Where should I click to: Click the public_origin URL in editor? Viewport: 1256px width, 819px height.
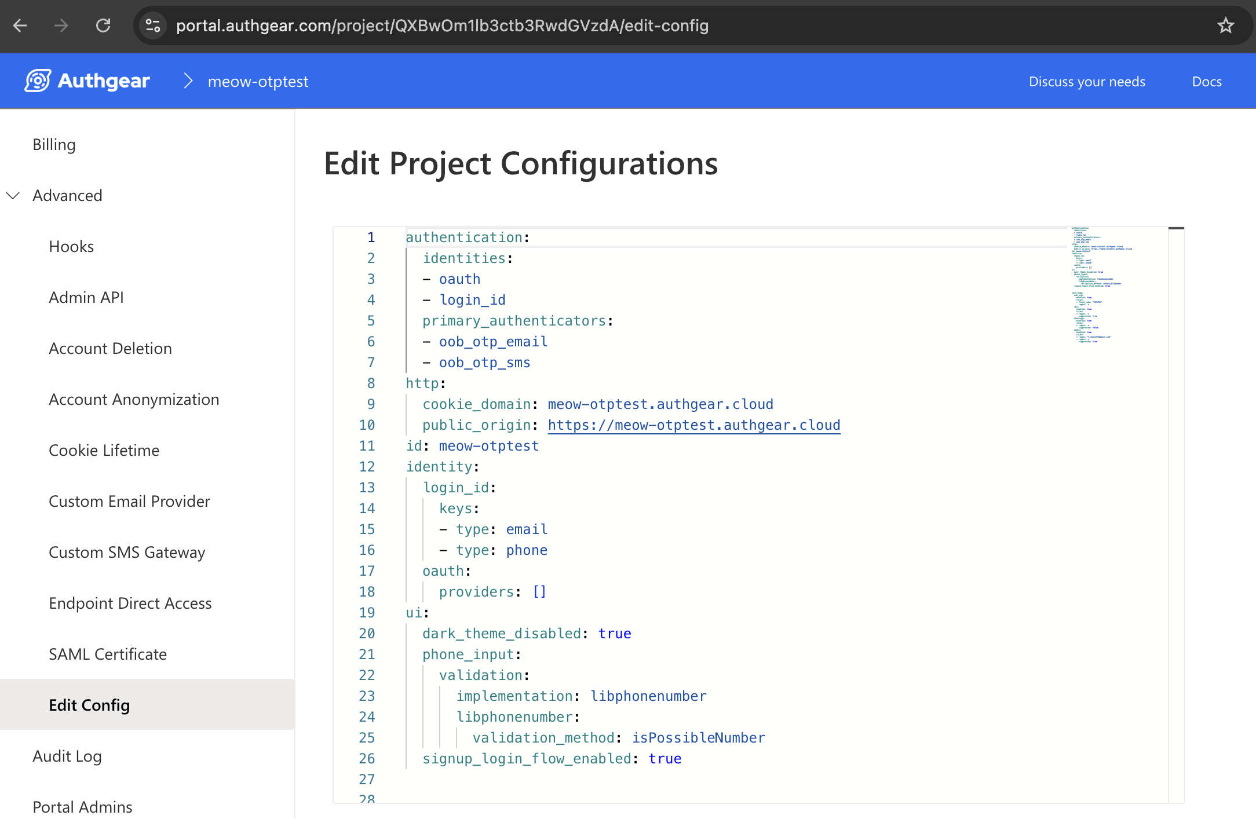(693, 425)
